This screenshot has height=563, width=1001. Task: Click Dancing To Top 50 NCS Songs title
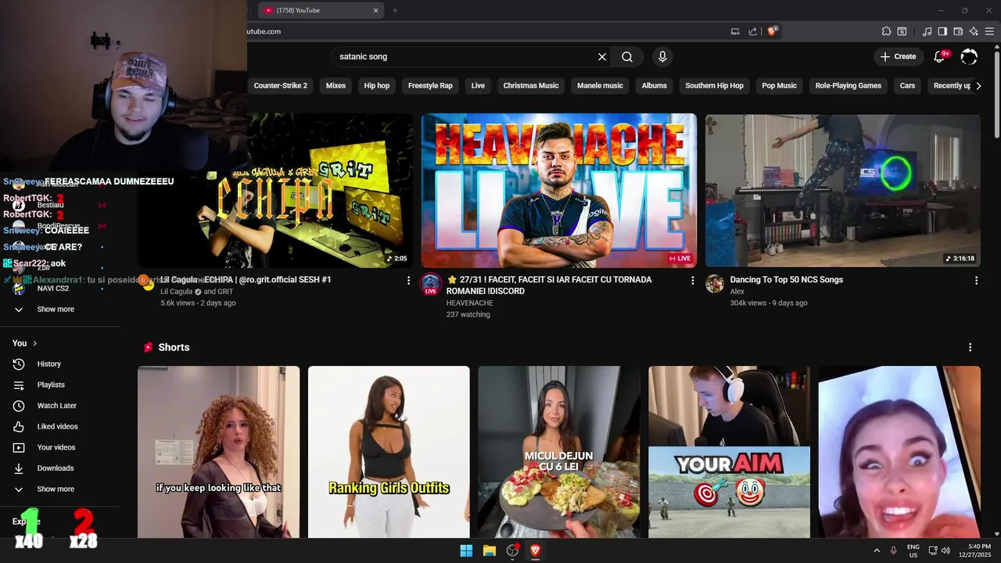click(786, 280)
